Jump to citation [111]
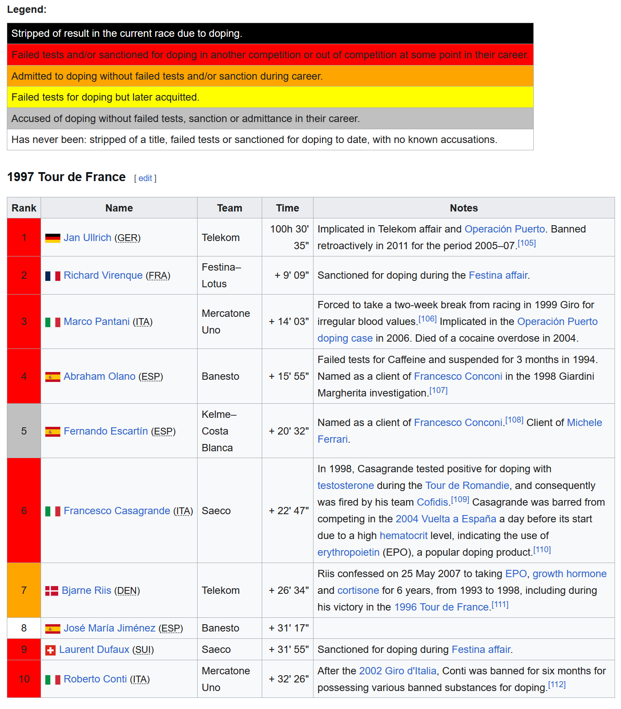 (500, 605)
